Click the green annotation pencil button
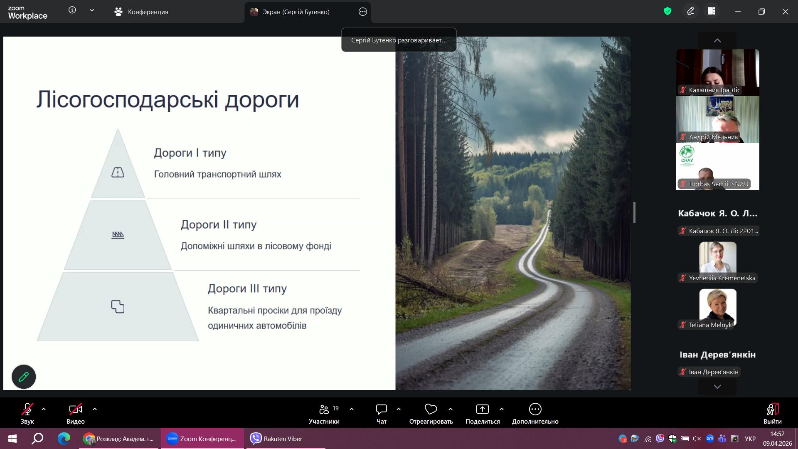Image resolution: width=798 pixels, height=449 pixels. [24, 377]
